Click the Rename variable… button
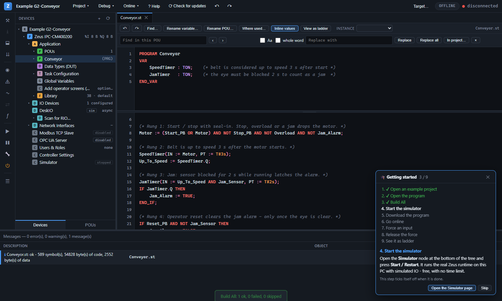502x301 pixels. coord(182,28)
